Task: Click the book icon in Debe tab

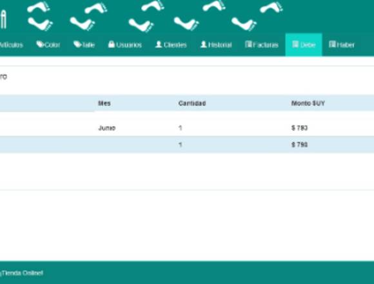Action: click(x=295, y=44)
